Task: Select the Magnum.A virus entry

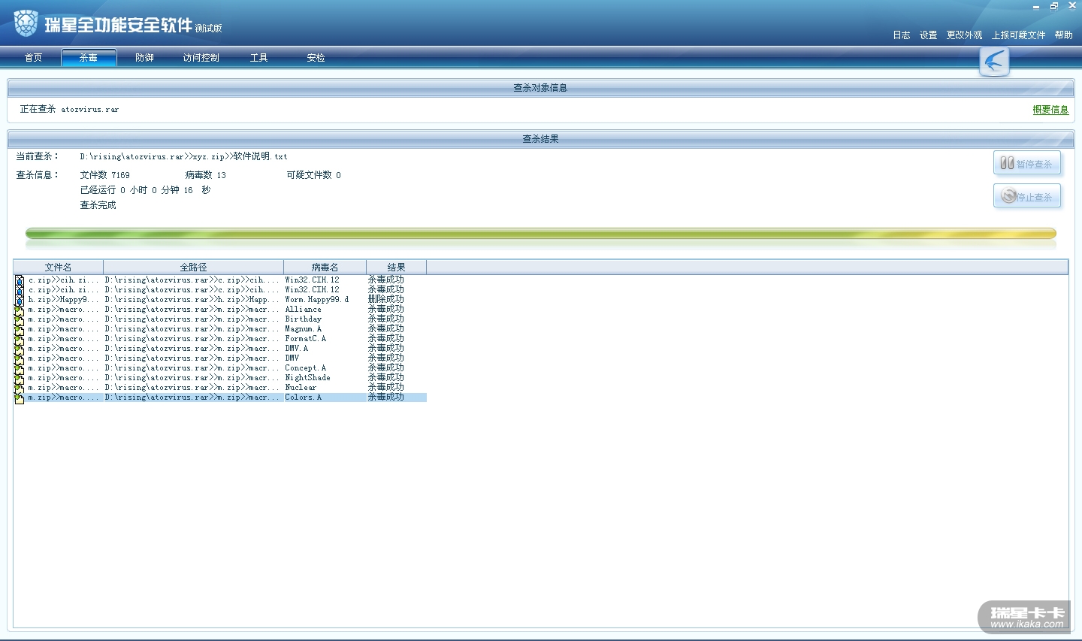Action: [304, 329]
